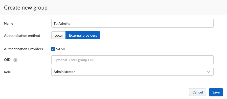Click the SAML label text

[61, 49]
